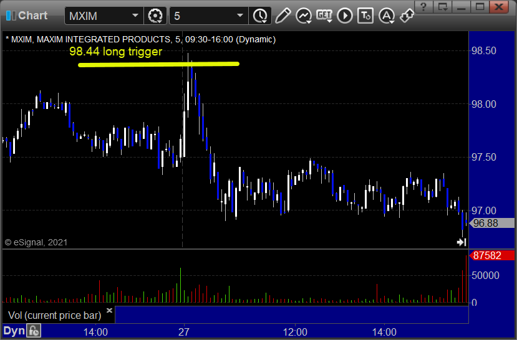Click the Dyn dynamic mode label
The height and width of the screenshot is (340, 517).
14,331
